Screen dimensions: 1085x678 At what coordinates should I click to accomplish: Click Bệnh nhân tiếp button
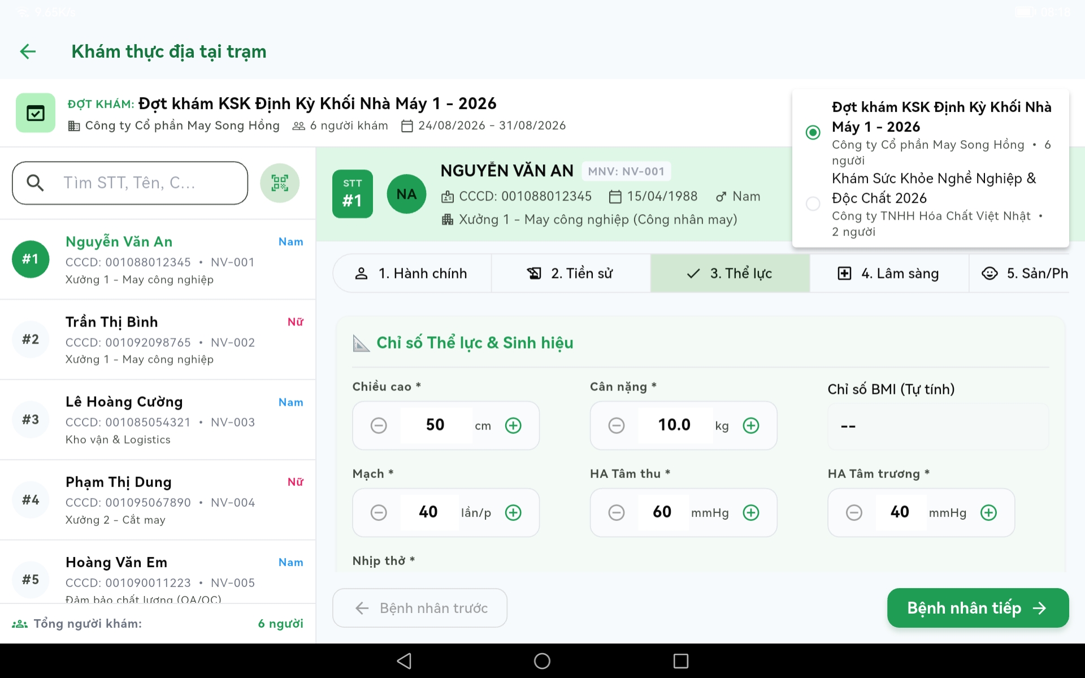click(x=978, y=608)
